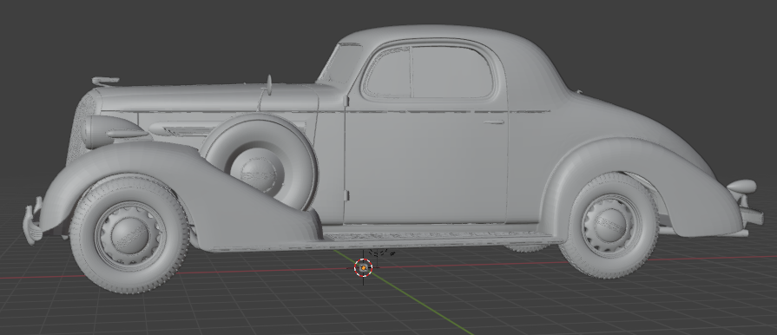The width and height of the screenshot is (777, 335).
Task: Click the car door handle
Action: [494, 122]
